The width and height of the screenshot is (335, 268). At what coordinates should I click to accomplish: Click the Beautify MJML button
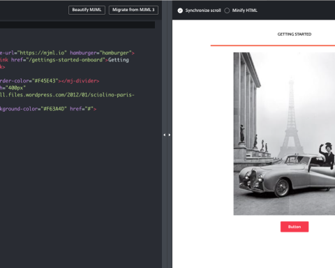tap(87, 10)
